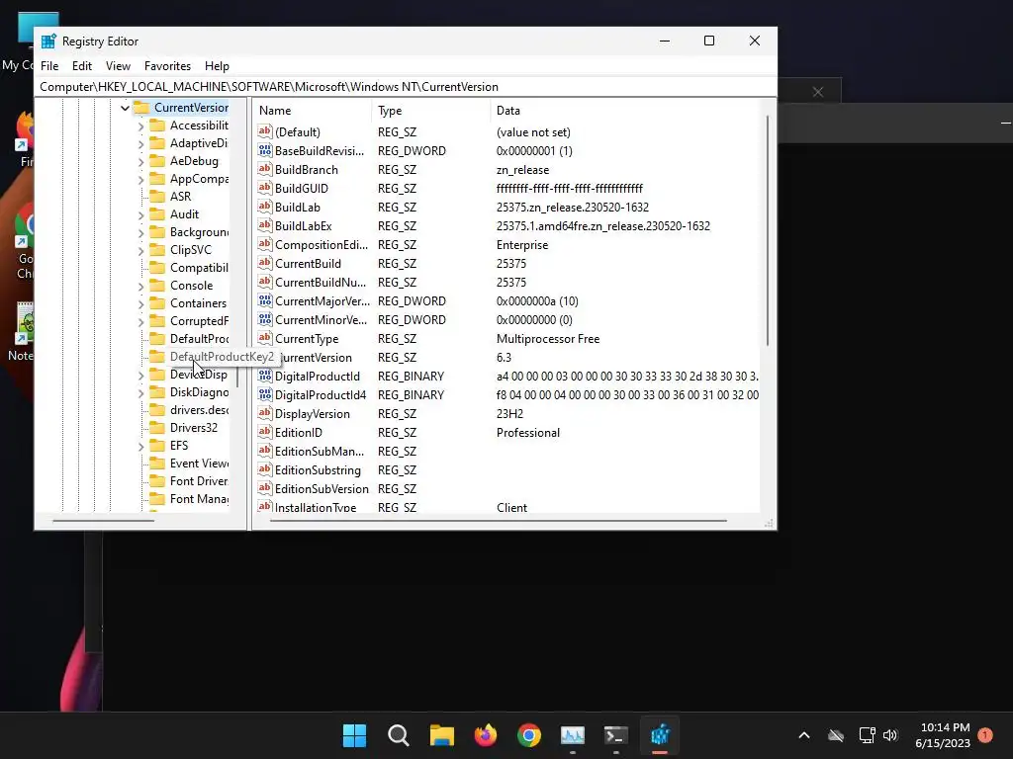Image resolution: width=1013 pixels, height=759 pixels.
Task: Expand the AdaptiveDisplay key
Action: click(x=140, y=143)
